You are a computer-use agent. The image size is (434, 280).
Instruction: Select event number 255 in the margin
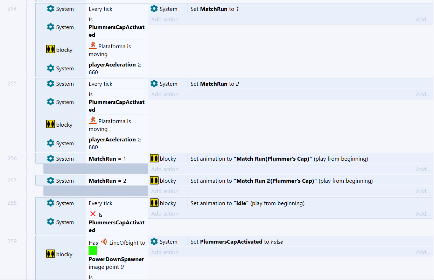coord(12,84)
